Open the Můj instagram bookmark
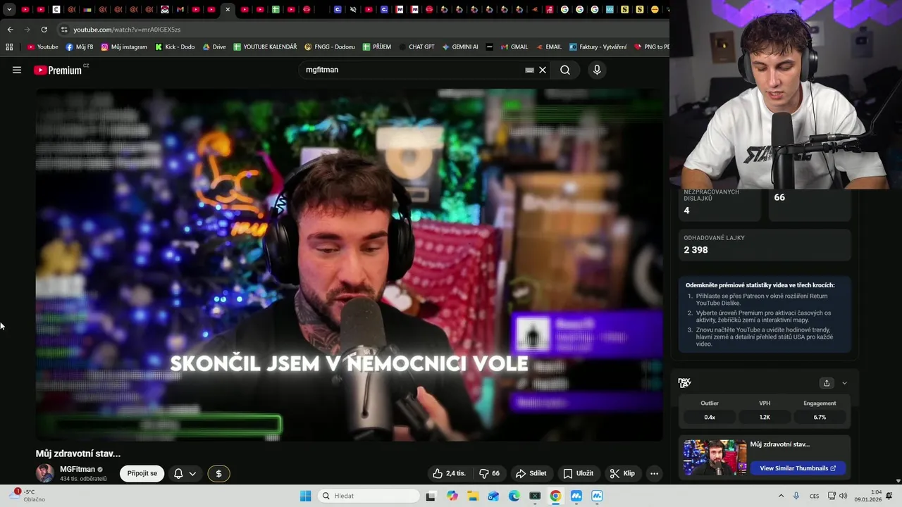This screenshot has height=507, width=902. click(x=124, y=47)
